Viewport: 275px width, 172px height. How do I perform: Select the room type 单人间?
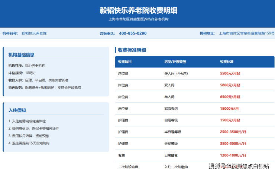tap(169, 97)
